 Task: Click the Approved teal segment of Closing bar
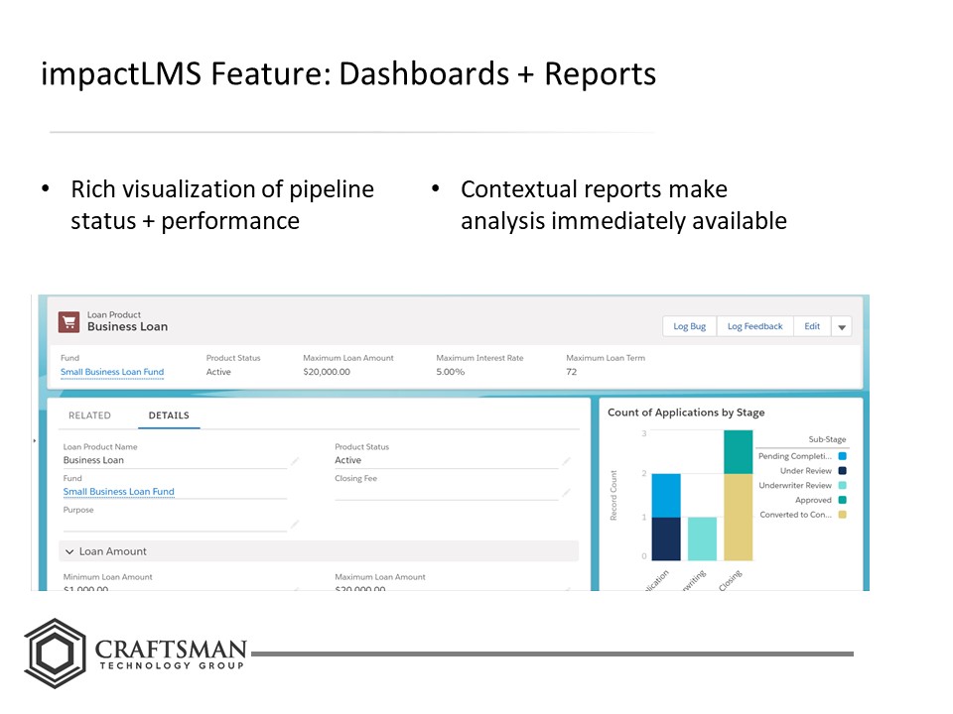tap(738, 452)
